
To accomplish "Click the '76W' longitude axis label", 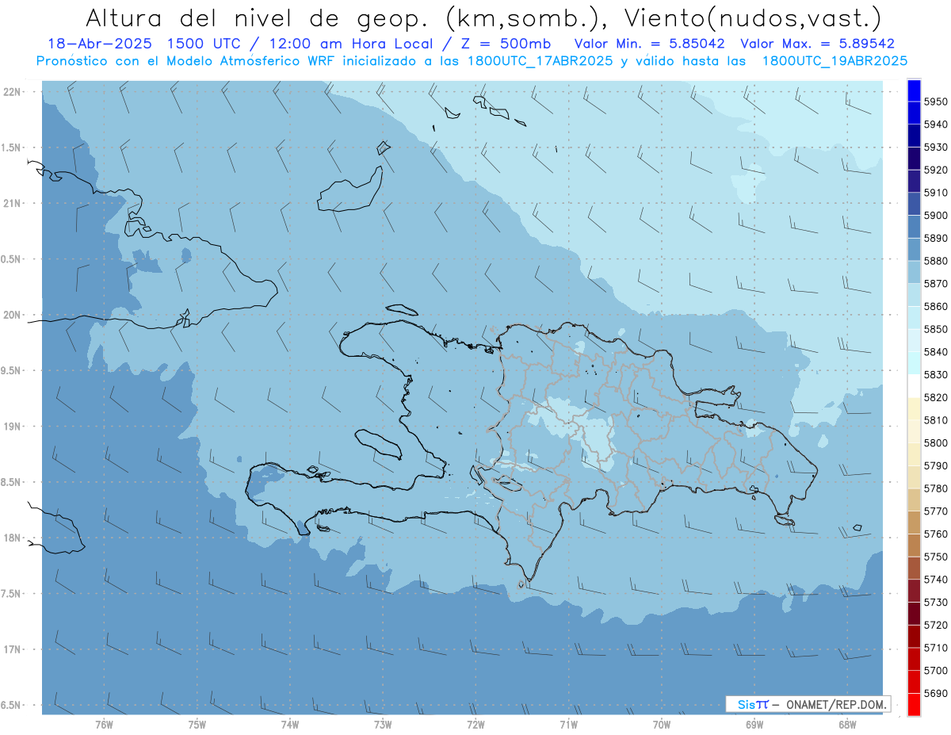I will tap(104, 724).
